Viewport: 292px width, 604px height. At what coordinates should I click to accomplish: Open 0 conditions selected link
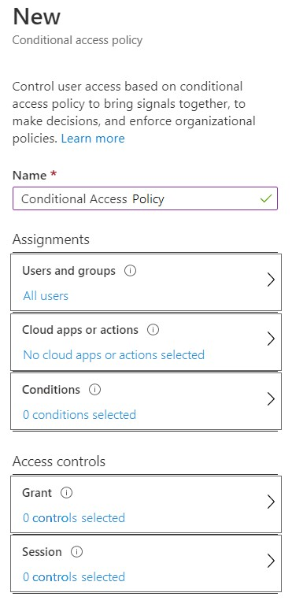(79, 415)
